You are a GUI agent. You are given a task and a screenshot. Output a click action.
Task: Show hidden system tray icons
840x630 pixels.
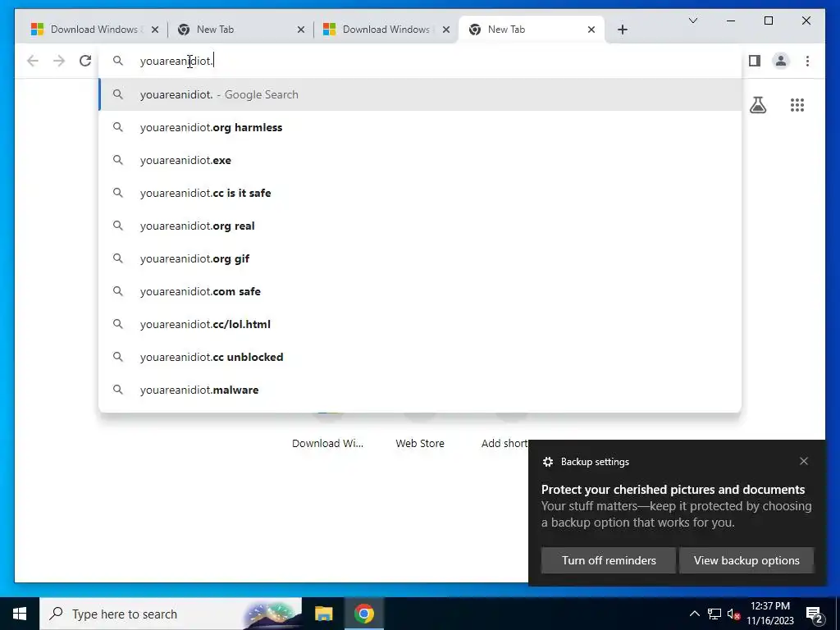694,614
